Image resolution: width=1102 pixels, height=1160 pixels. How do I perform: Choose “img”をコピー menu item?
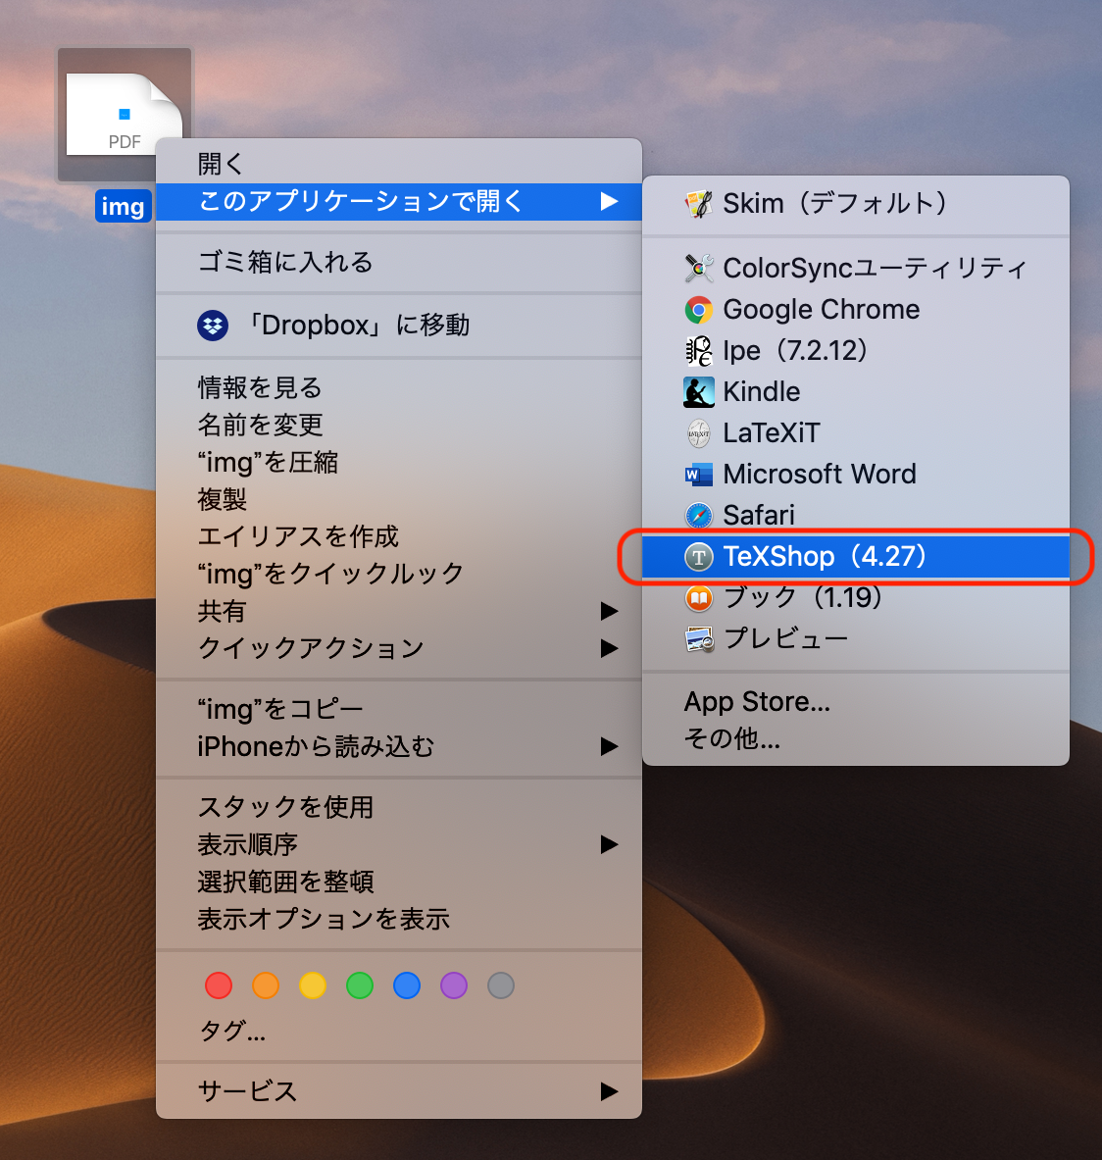[399, 710]
